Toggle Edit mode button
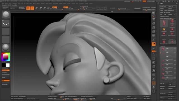 click(28, 8)
